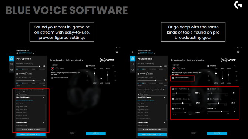The width and height of the screenshot is (248, 139).
Task: Open settings gear in right window
Action: (x=238, y=52)
